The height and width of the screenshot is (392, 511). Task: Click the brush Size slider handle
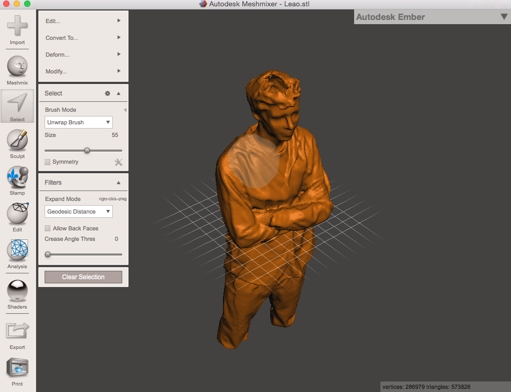pyautogui.click(x=87, y=151)
